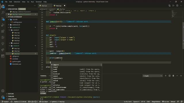Open the Edit menu
184x103 pixels.
click(x=11, y=2)
